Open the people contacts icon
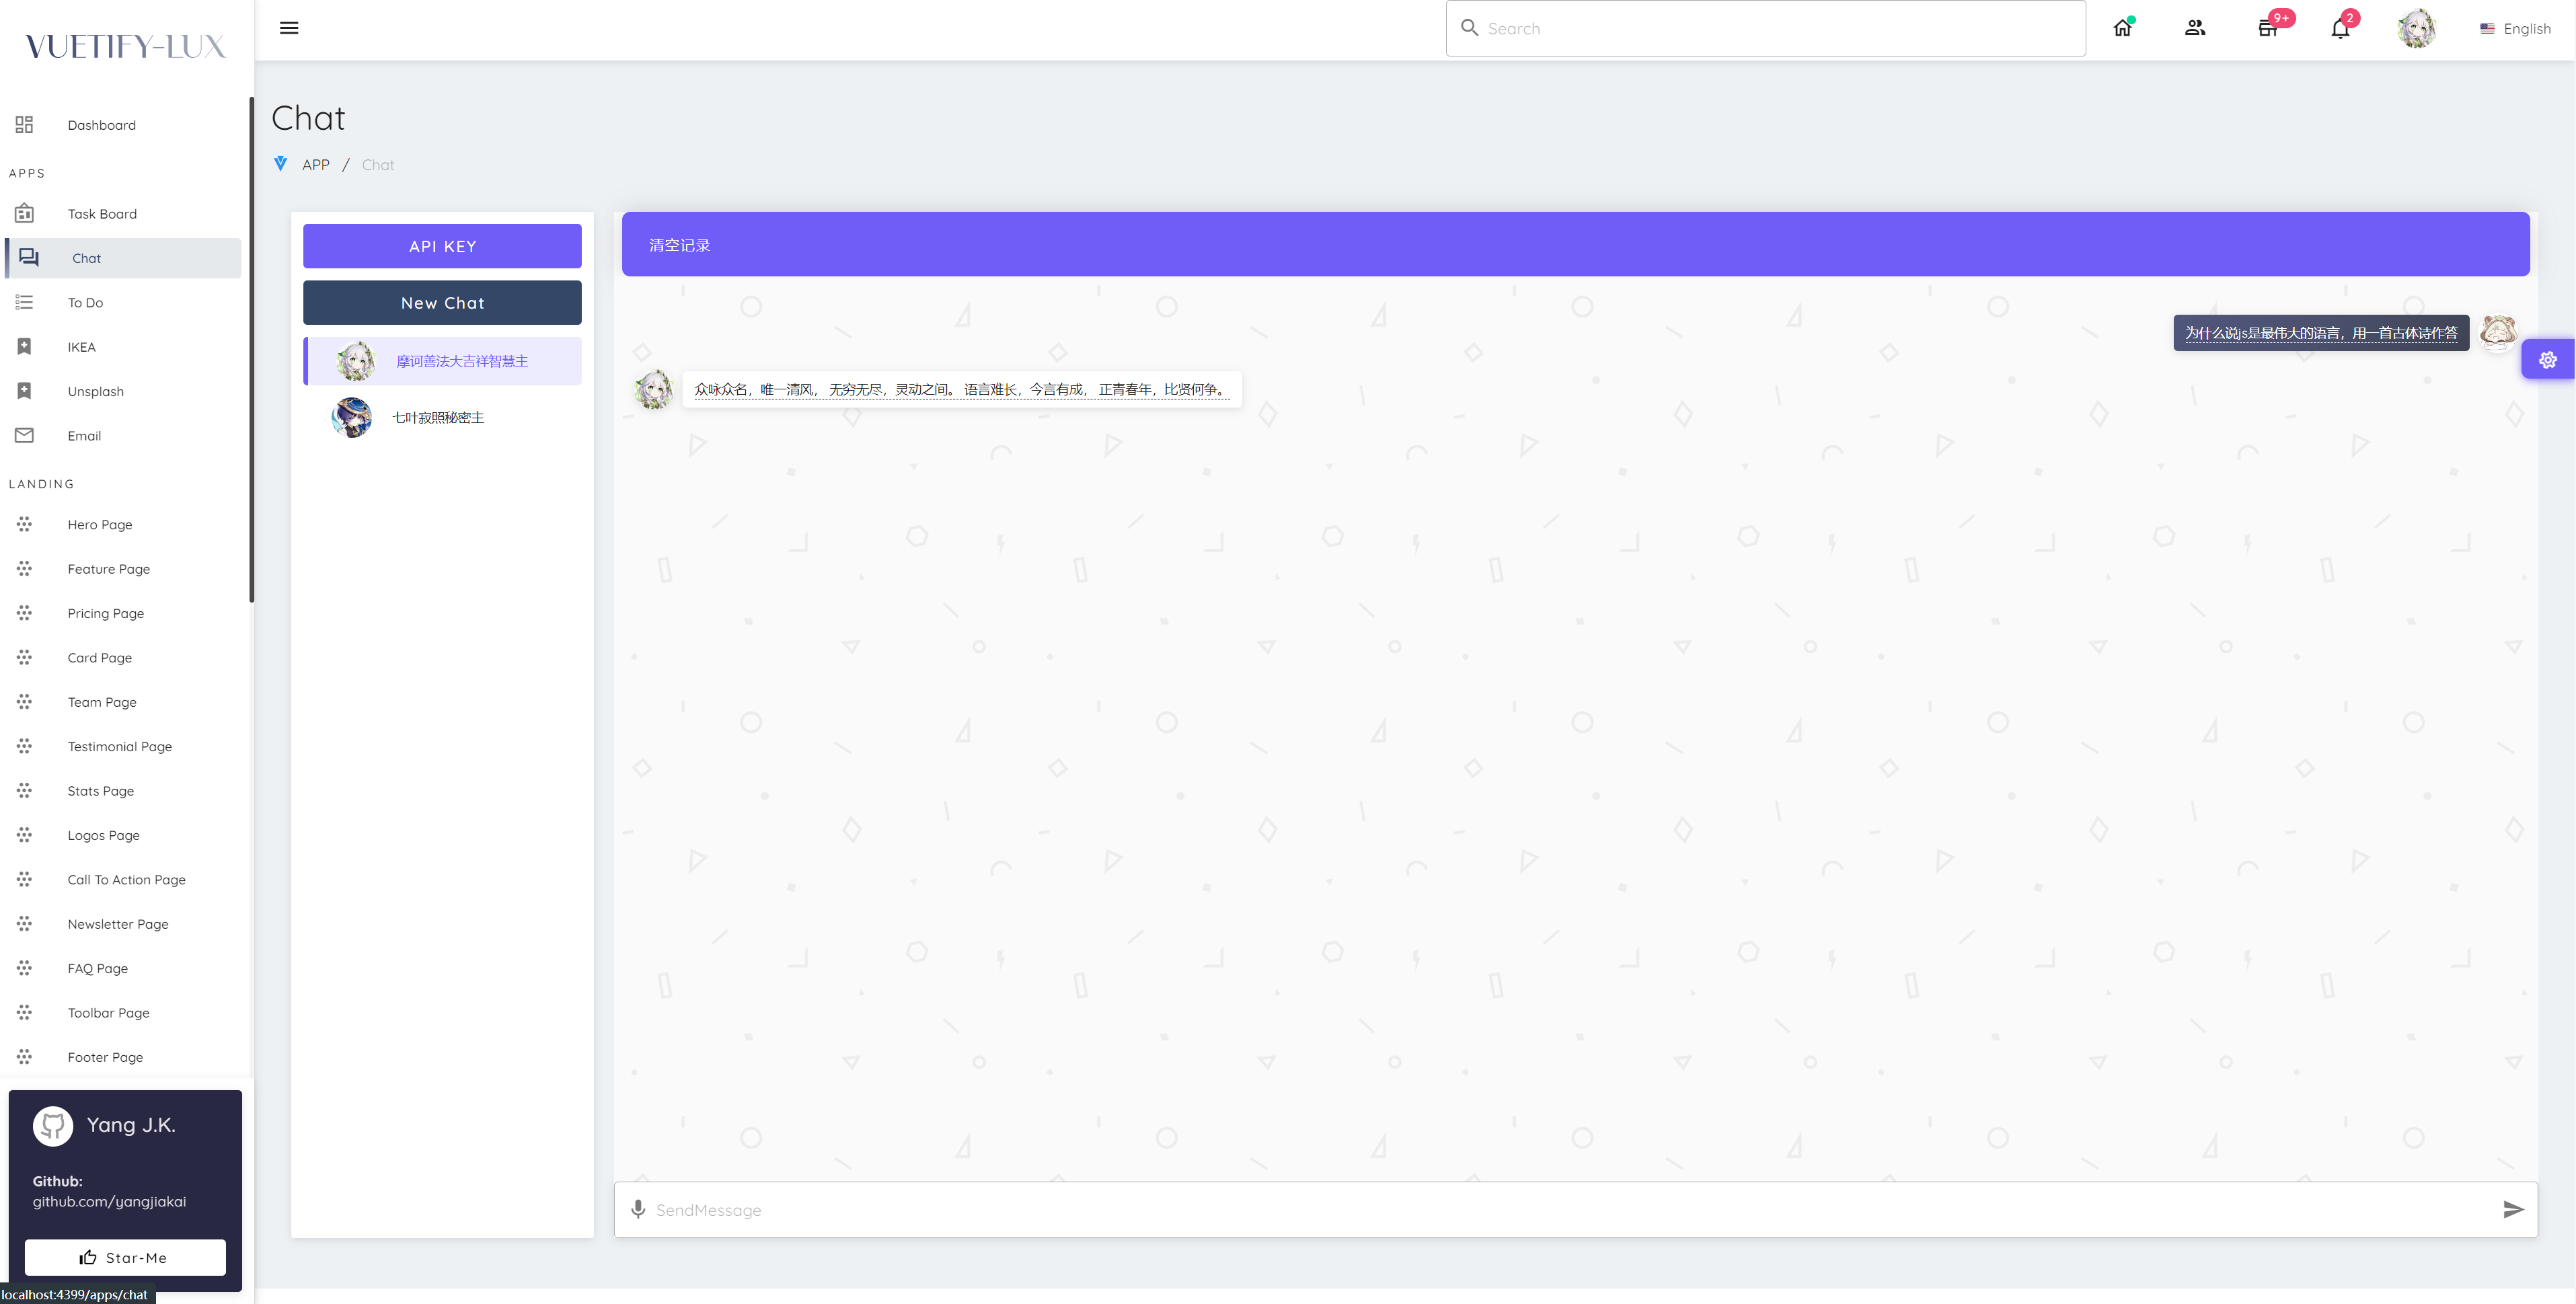Screen dimensions: 2576x1304 pos(2195,28)
